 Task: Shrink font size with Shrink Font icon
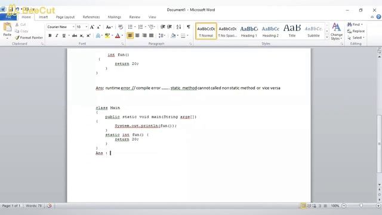[98, 27]
